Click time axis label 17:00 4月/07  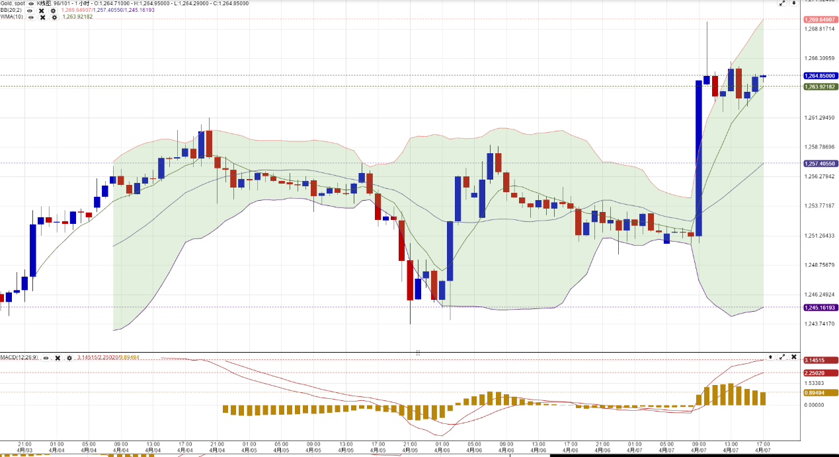tap(763, 447)
